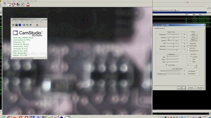This screenshot has height=118, width=211.
Task: Open the ATMEL tab in the right window
Action: [171, 10]
